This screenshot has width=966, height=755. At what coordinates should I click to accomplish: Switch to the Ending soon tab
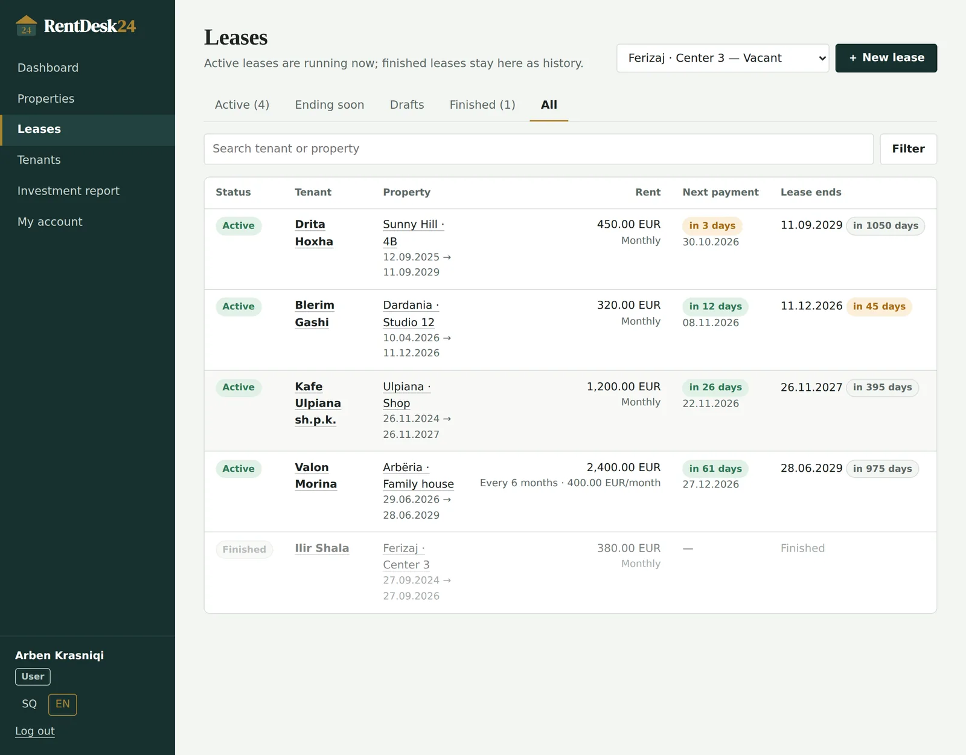click(330, 105)
